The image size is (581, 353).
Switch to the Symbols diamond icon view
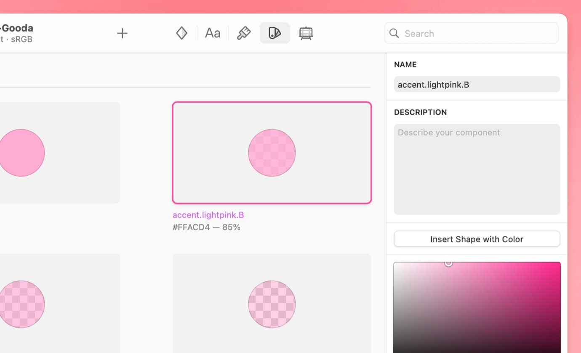pyautogui.click(x=181, y=33)
